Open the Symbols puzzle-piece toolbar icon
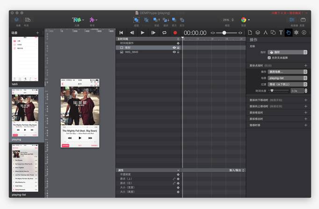319x209 pixels. pyautogui.click(x=92, y=20)
